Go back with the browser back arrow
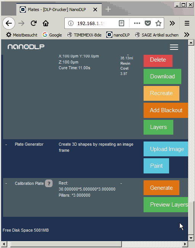Image resolution: width=195 pixels, height=248 pixels. tap(9, 24)
